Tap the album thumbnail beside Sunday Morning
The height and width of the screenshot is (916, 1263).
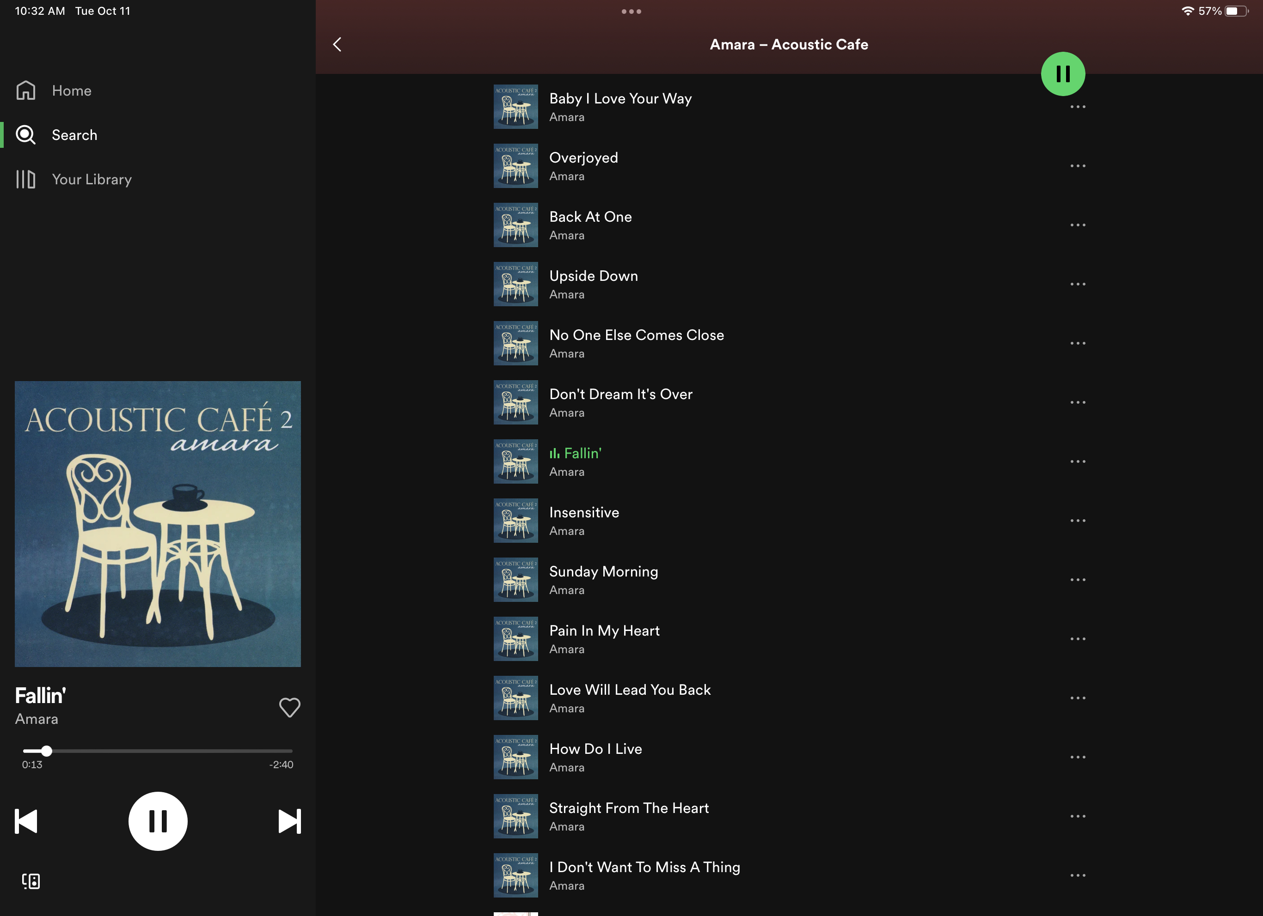pos(515,580)
